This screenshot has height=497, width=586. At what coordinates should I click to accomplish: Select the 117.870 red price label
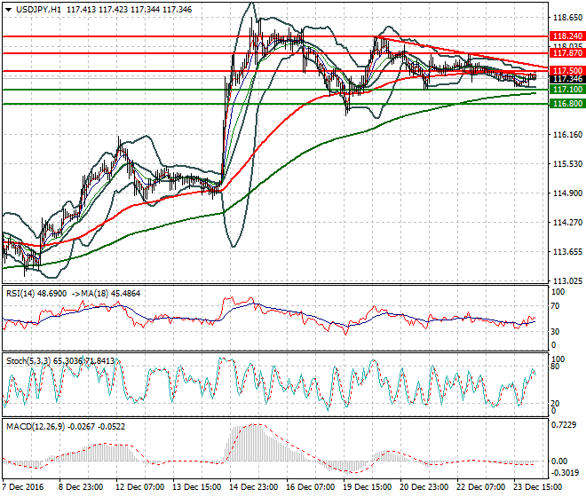point(567,53)
